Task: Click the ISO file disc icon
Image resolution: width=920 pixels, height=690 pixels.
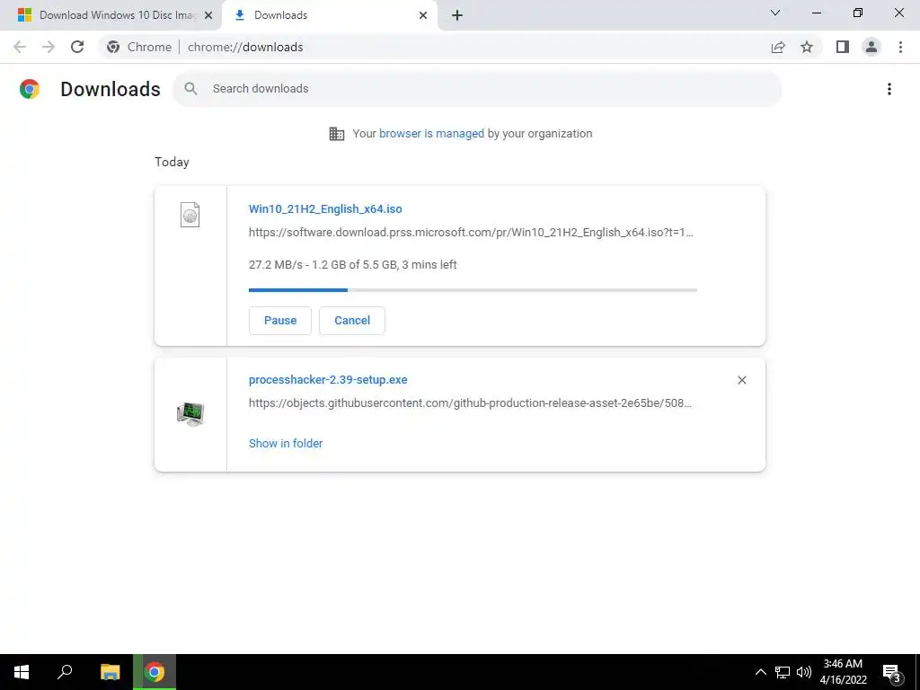Action: click(190, 215)
